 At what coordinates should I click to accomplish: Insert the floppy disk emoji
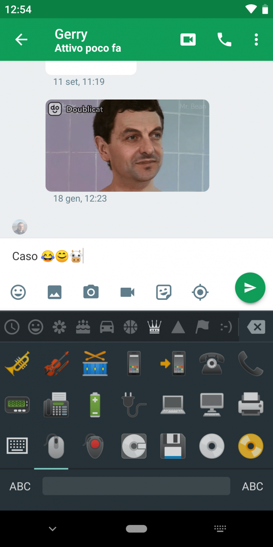point(173,446)
